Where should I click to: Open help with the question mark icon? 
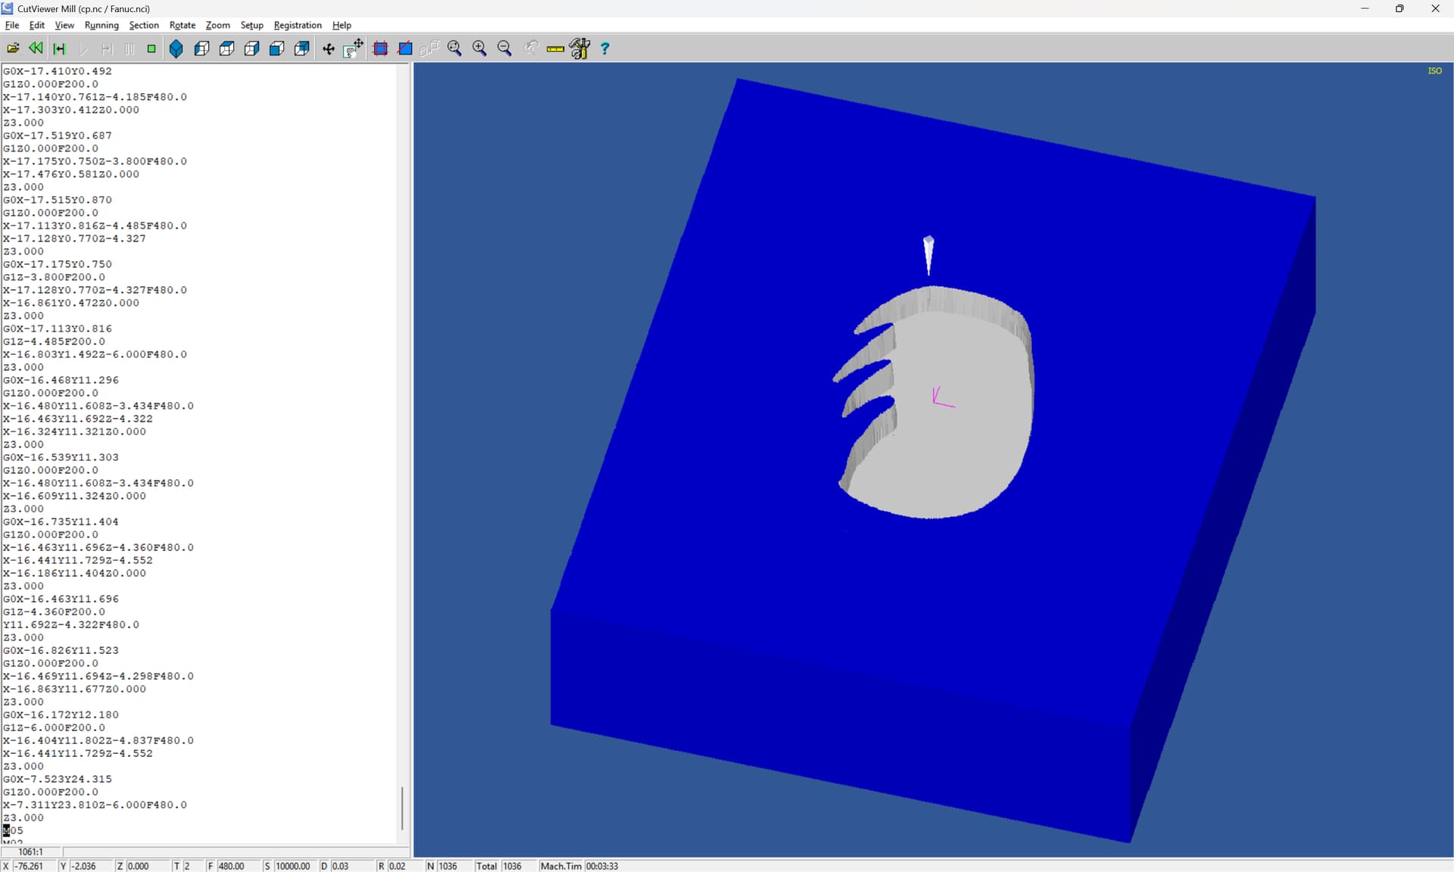coord(605,48)
